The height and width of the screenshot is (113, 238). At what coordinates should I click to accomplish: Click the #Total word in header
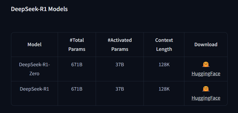pyautogui.click(x=77, y=40)
